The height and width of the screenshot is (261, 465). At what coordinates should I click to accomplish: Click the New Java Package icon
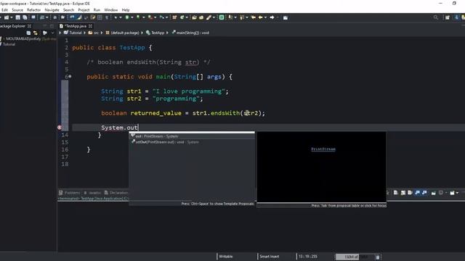coord(174,17)
